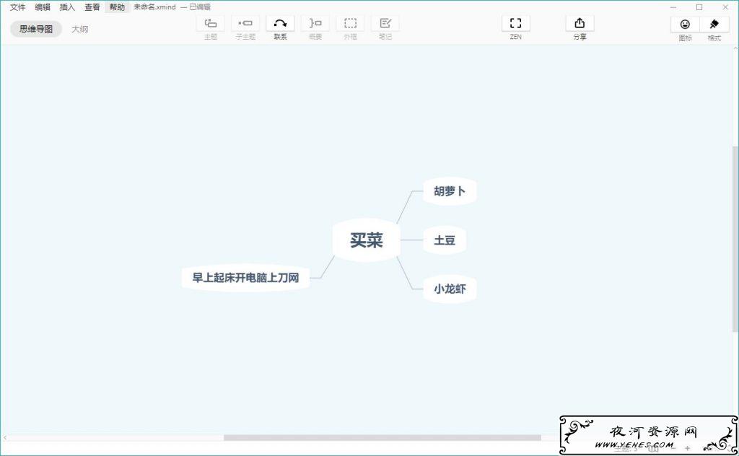
Task: Open the Format (格式) panel
Action: (714, 24)
